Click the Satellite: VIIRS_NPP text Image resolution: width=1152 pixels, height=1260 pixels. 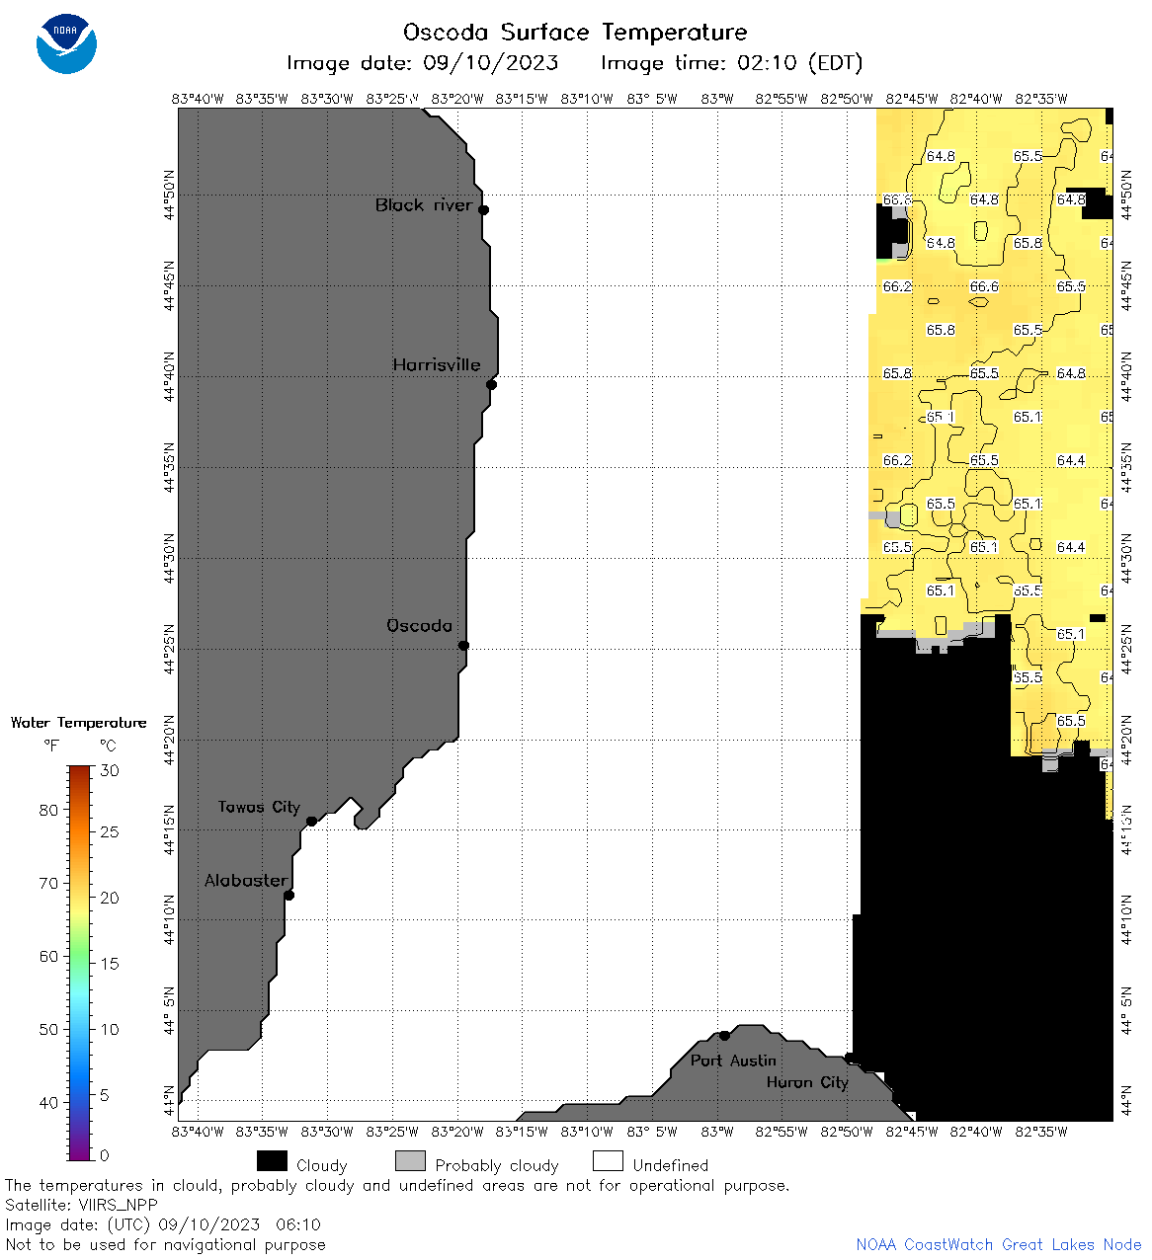[x=81, y=1205]
